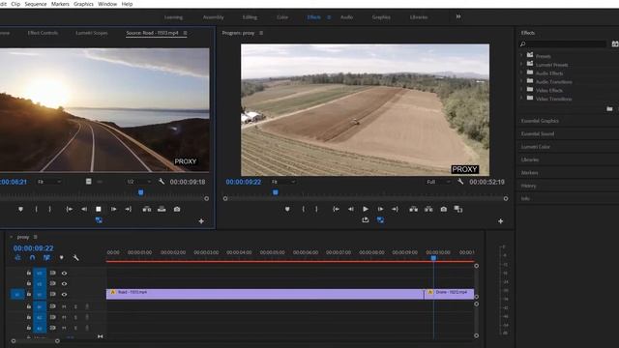
Task: Solo audio track A2
Action: [75, 317]
